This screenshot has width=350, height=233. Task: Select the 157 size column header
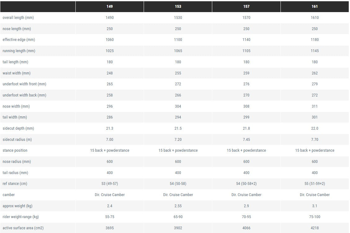[246, 7]
